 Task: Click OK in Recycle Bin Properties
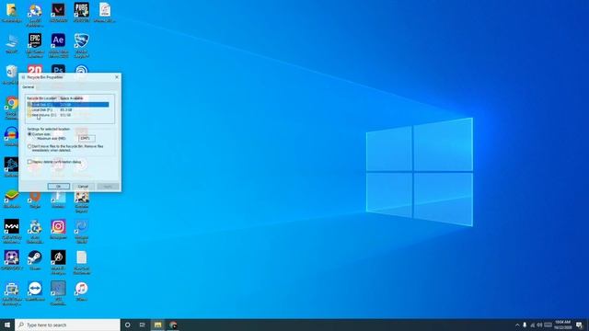(x=59, y=187)
